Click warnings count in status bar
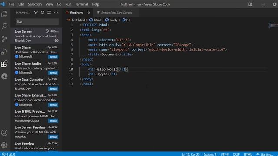Image resolution: width=278 pixels, height=156 pixels. pyautogui.click(x=12, y=154)
